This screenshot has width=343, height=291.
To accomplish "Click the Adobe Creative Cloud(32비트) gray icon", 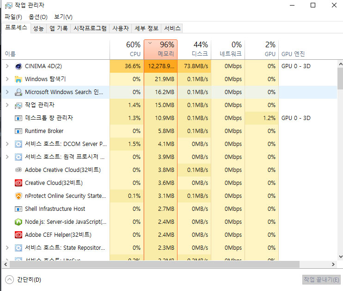I will 18,170.
